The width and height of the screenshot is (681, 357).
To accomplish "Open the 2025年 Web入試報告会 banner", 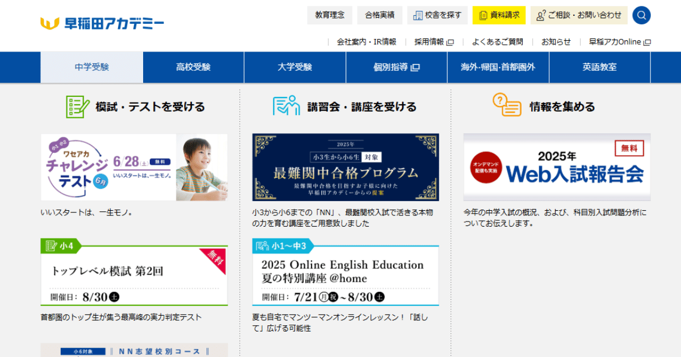I will click(557, 167).
